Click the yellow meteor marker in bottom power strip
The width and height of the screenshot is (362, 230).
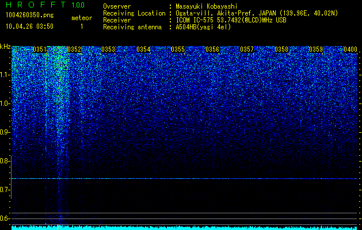pos(58,227)
